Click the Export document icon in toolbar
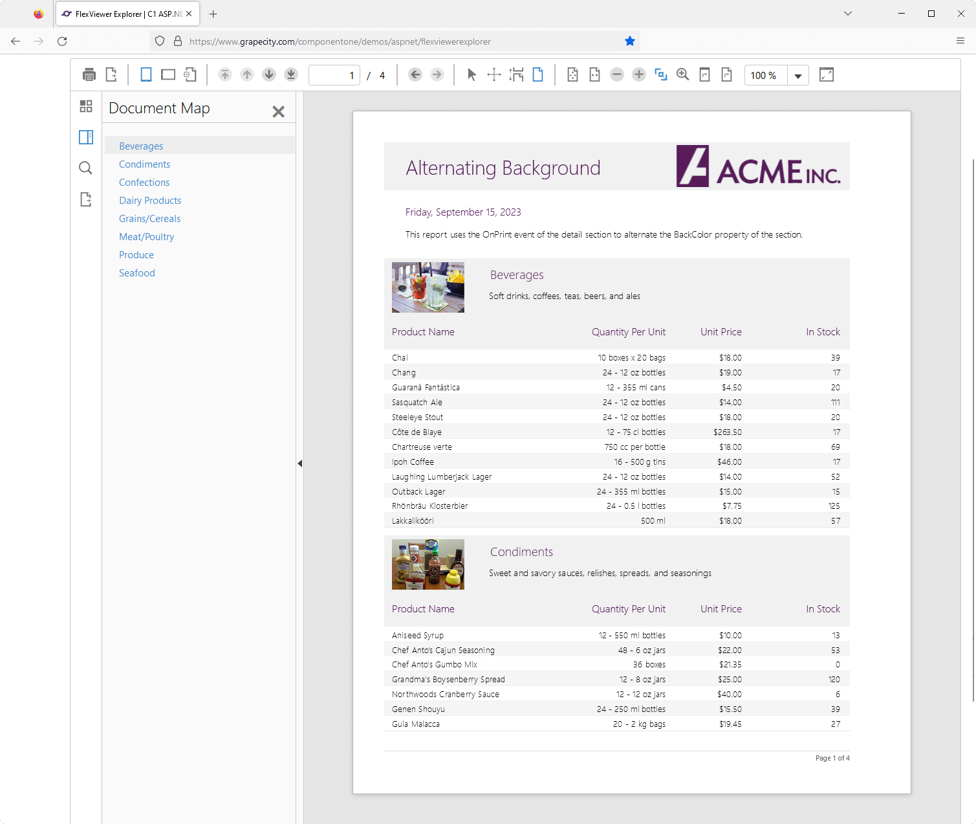The width and height of the screenshot is (976, 824). pyautogui.click(x=111, y=75)
